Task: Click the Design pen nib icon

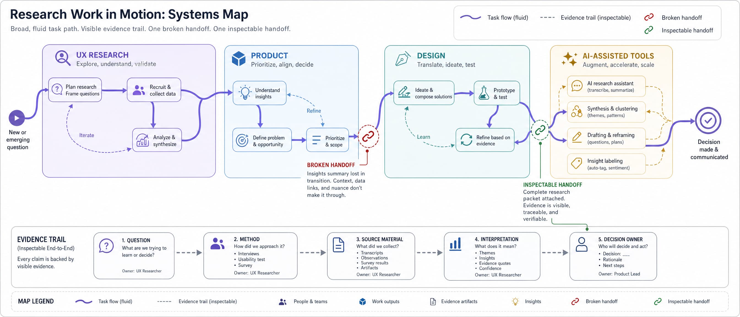Action: click(x=403, y=59)
